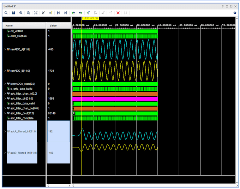
Task: Select the ADC_Capture signal
Action: coord(18,36)
